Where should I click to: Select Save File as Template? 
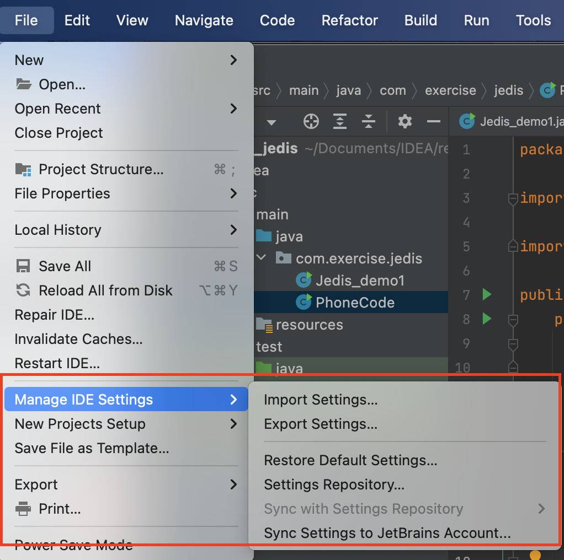[126, 448]
